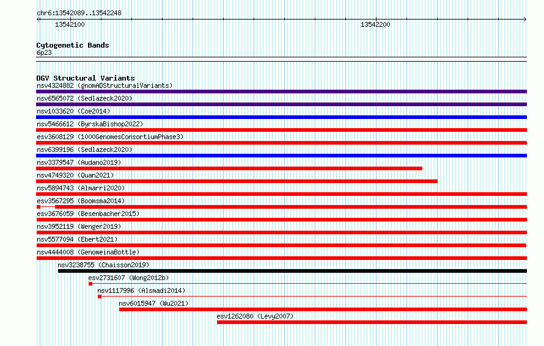Select the red nsv5577094 Ebert2021 bar
This screenshot has width=544, height=346.
281,245
